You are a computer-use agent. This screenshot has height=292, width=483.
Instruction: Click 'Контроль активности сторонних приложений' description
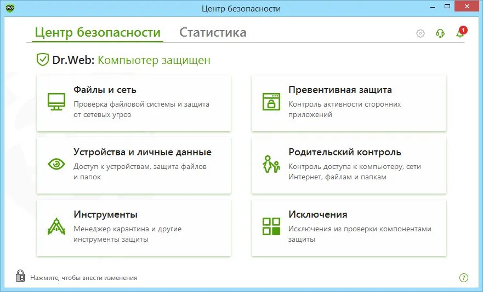click(345, 109)
